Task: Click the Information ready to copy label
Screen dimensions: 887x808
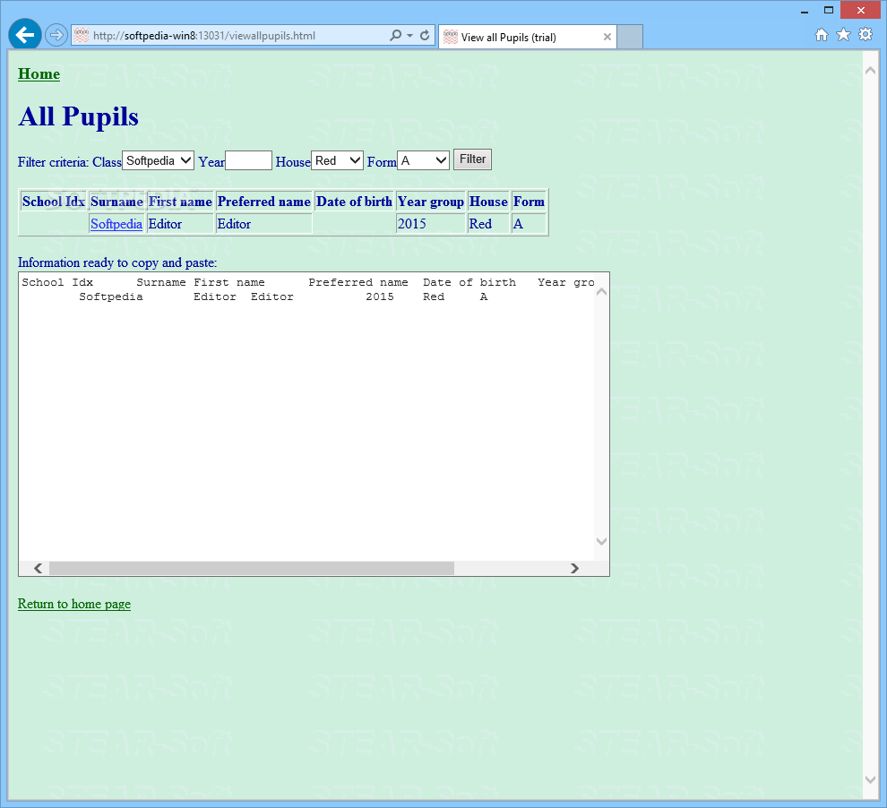Action: [117, 262]
